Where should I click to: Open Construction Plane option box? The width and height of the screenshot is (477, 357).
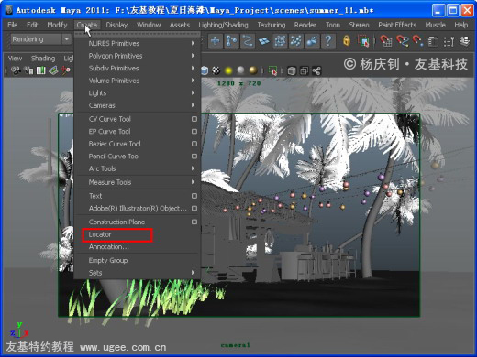194,222
